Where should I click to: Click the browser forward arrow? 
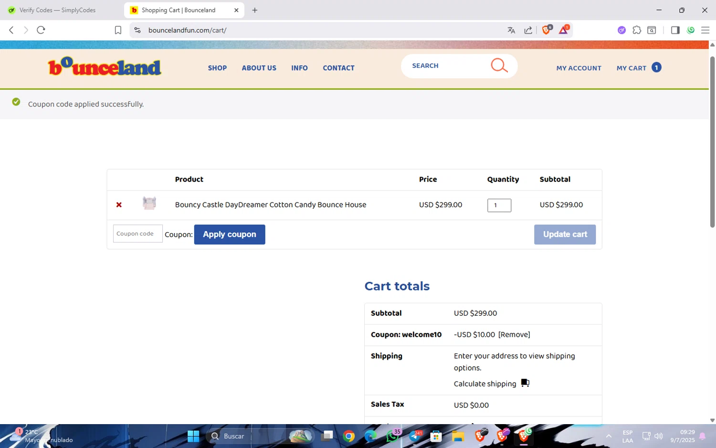[x=26, y=30]
